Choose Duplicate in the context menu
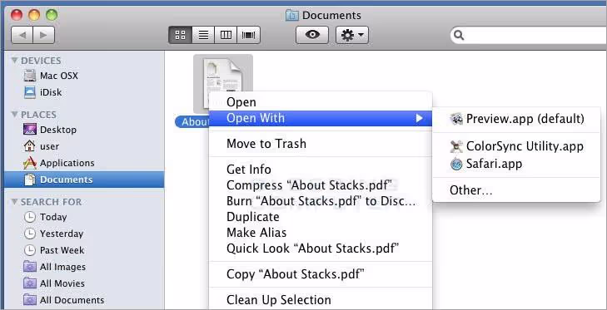This screenshot has width=607, height=310. pyautogui.click(x=320, y=217)
